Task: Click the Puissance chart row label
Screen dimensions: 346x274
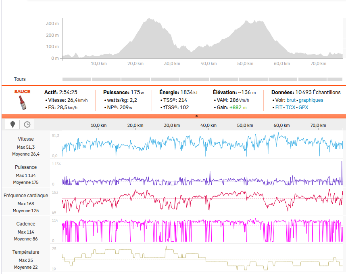Action: point(26,167)
